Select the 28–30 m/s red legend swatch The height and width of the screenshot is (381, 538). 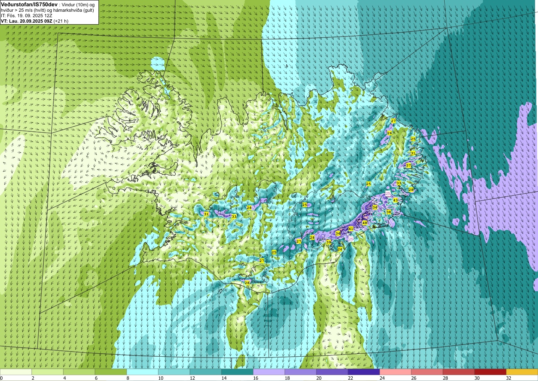pyautogui.click(x=459, y=372)
